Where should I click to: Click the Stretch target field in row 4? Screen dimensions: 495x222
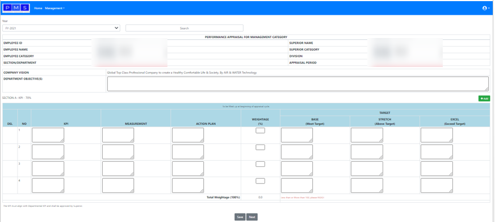(x=367, y=185)
